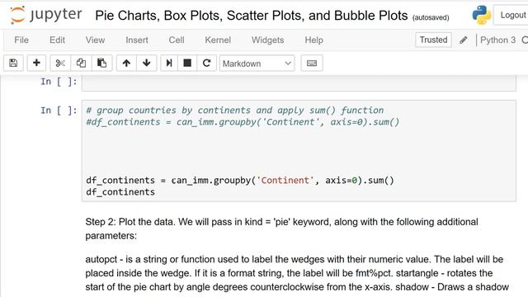Click the commented '# group countries by continents' line
The height and width of the screenshot is (297, 528).
(x=234, y=110)
